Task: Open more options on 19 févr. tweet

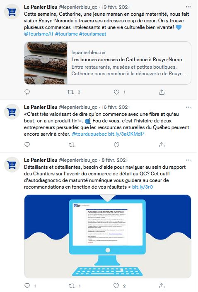Action: click(x=188, y=7)
